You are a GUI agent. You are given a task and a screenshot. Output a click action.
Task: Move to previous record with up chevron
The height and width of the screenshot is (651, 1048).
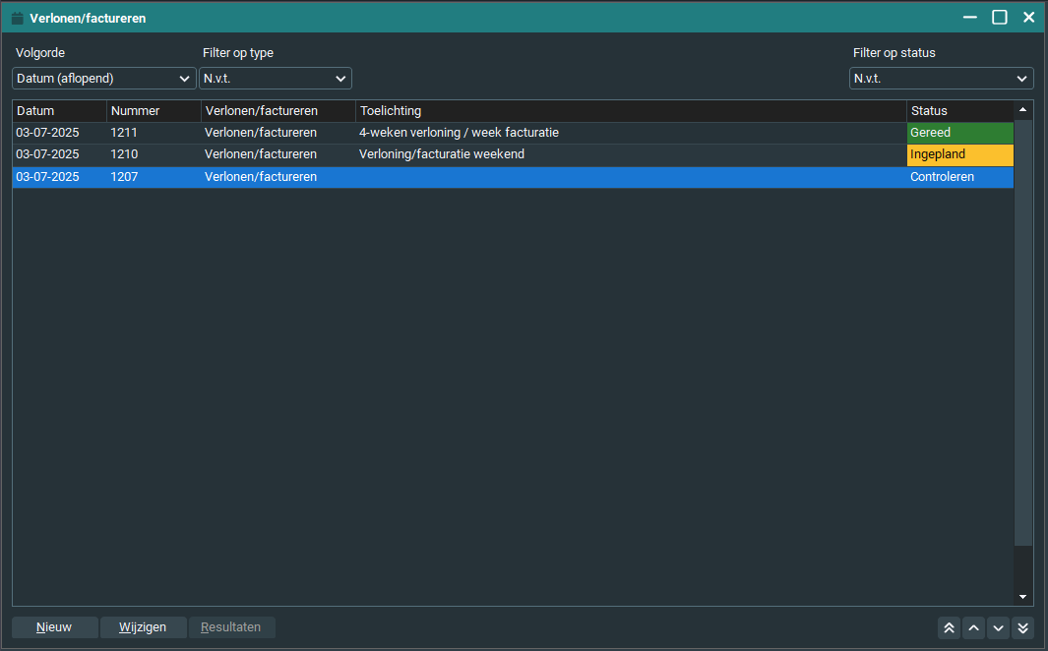tap(973, 627)
